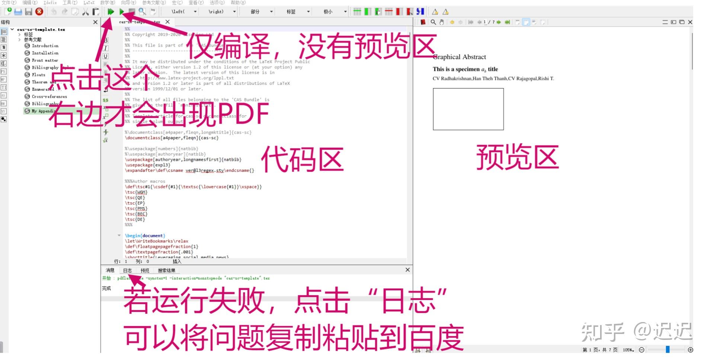Toggle single page layout in PDF viewer
This screenshot has width=711, height=360.
point(518,22)
